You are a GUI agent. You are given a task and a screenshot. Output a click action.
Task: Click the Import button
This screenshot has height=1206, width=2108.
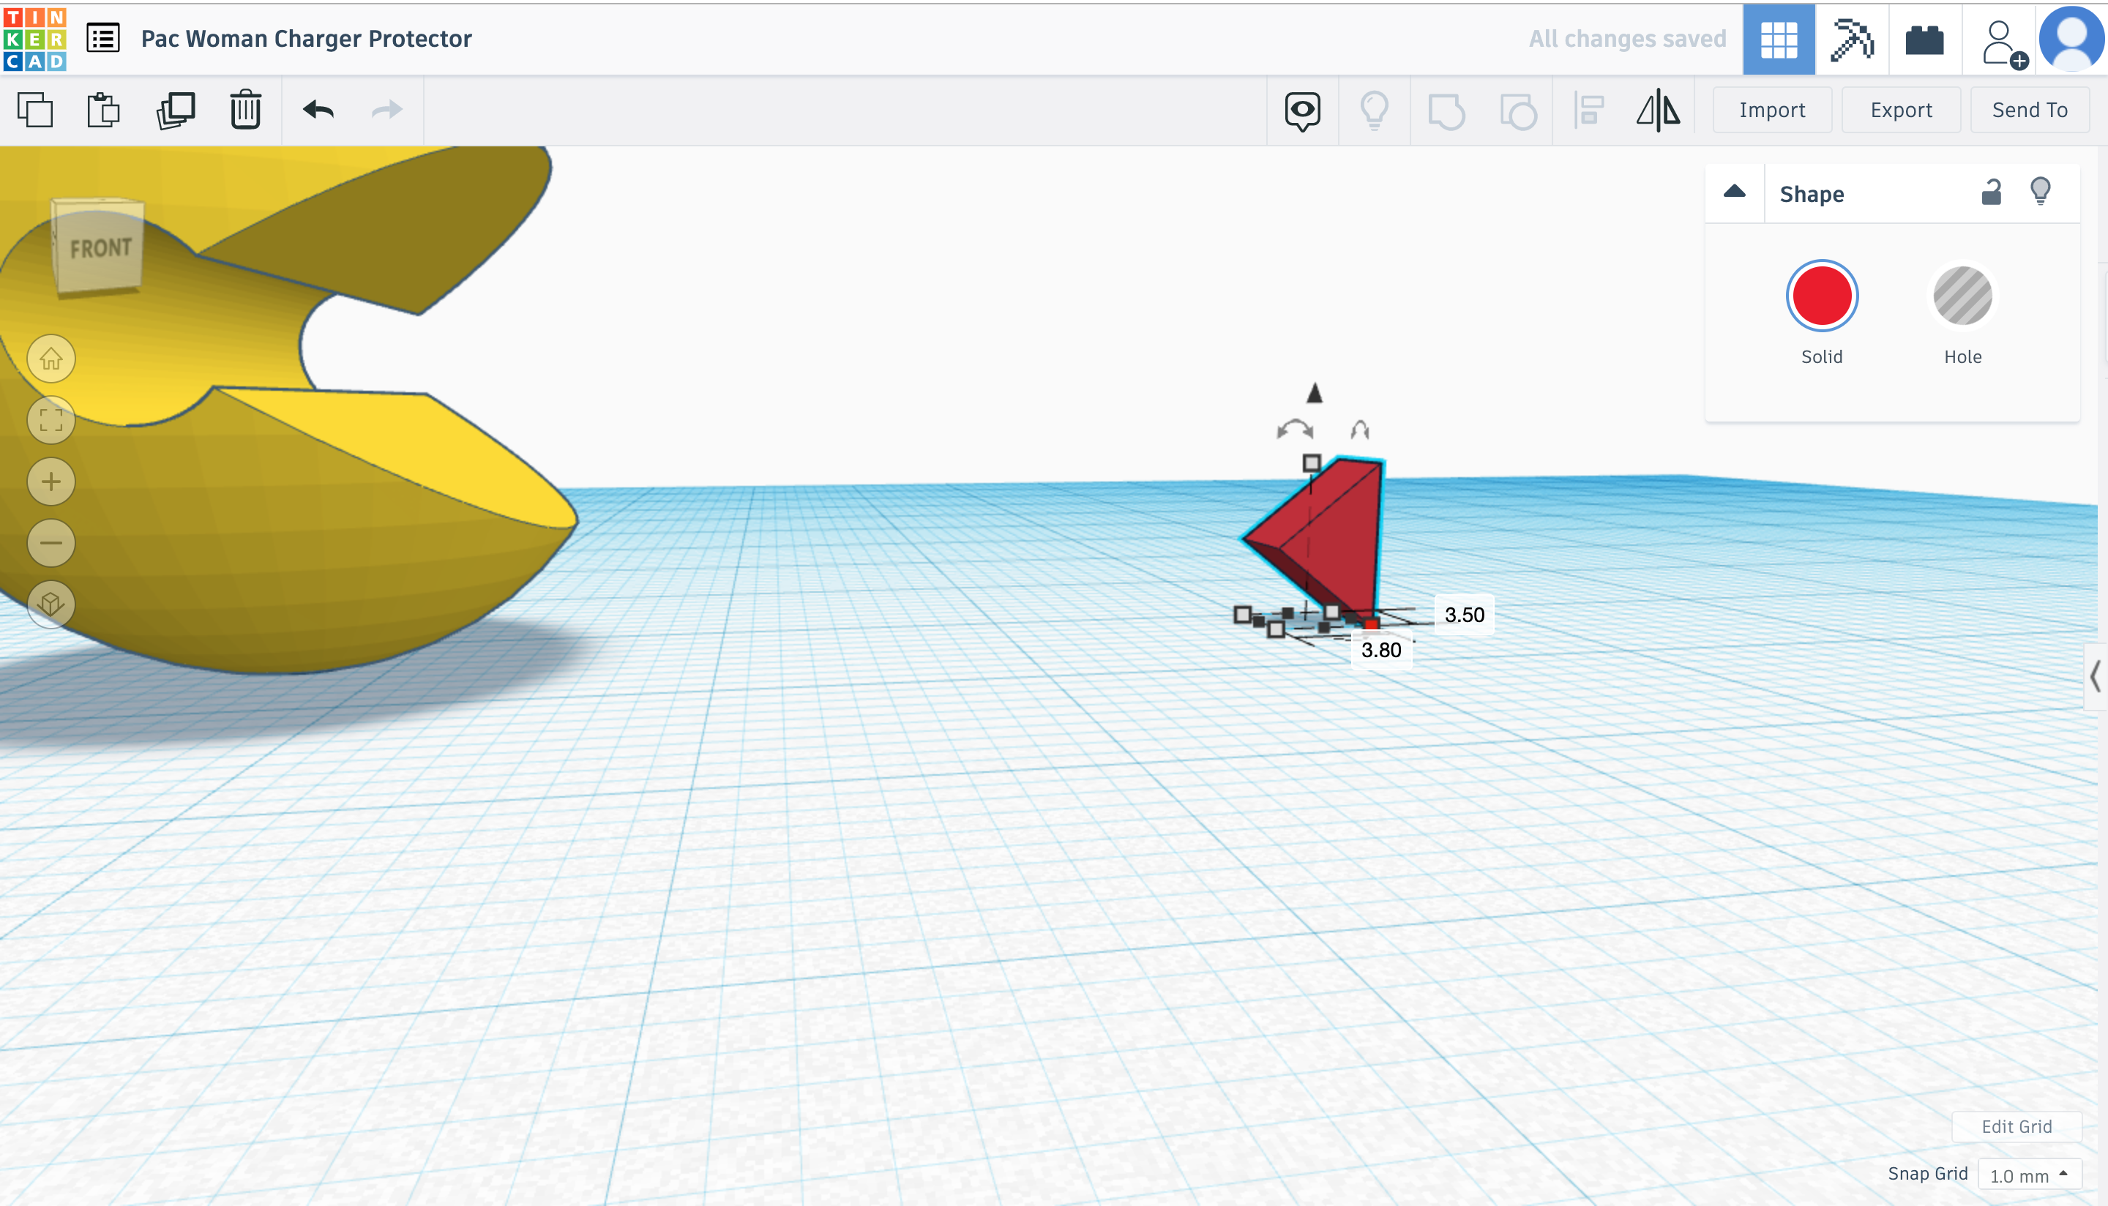[1772, 111]
